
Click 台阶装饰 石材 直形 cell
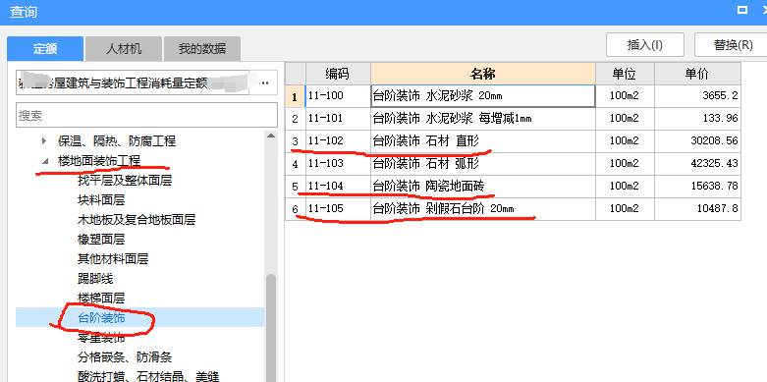pos(483,140)
